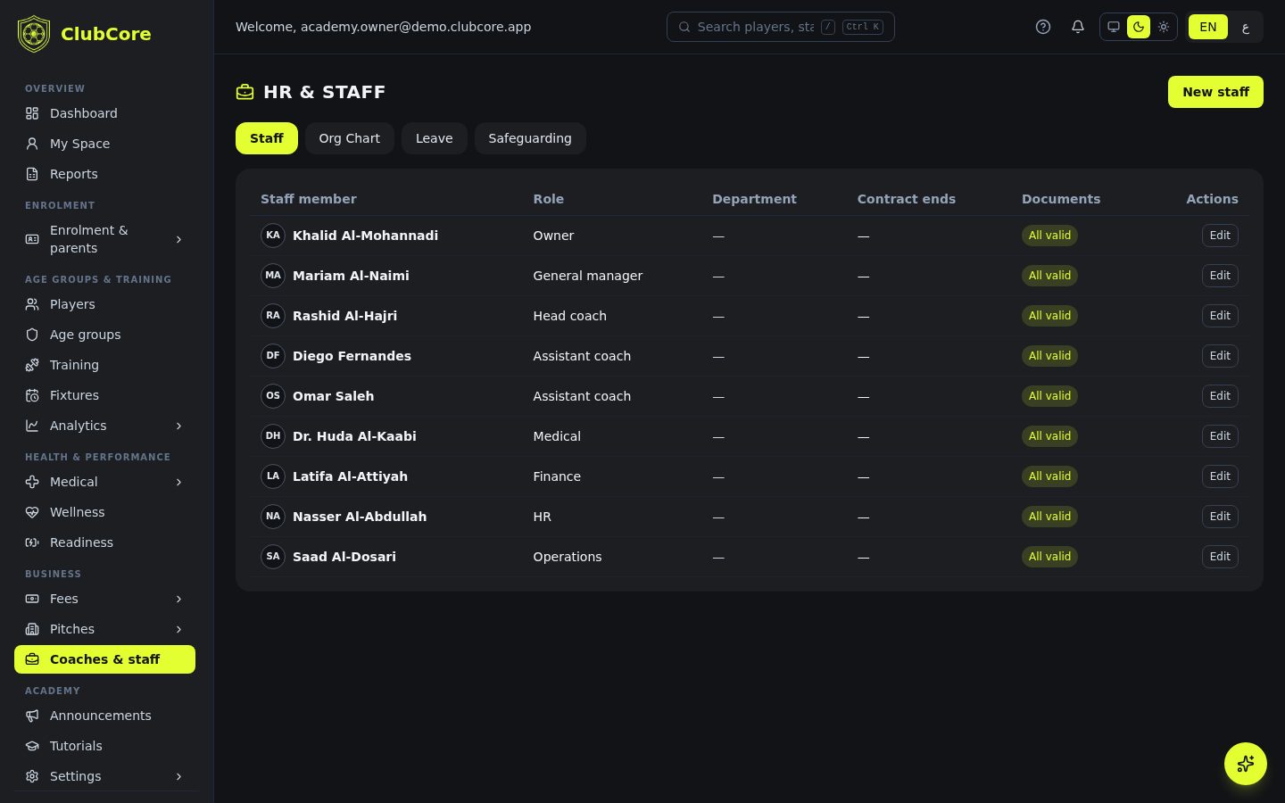Expand the Fees submenu chevron

[x=178, y=599]
